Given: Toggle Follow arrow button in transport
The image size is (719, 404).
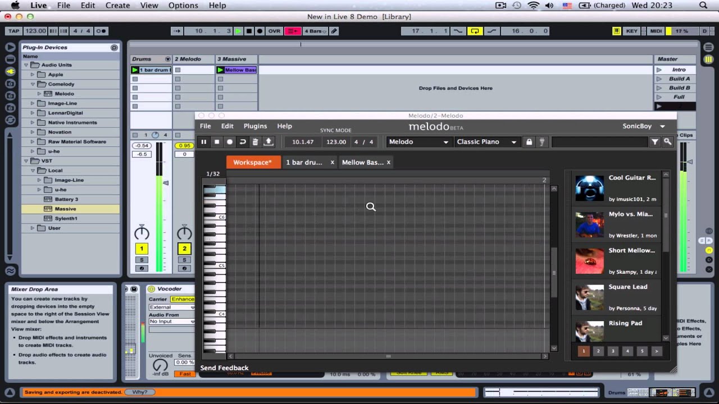Looking at the screenshot, I should [x=177, y=31].
